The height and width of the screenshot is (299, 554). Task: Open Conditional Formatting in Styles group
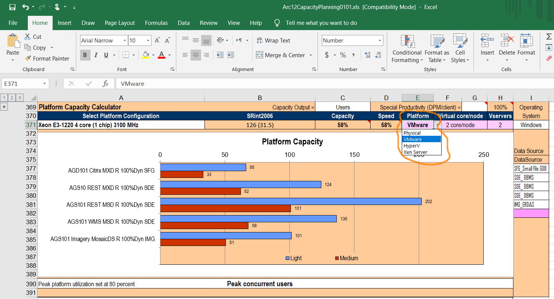click(x=407, y=49)
